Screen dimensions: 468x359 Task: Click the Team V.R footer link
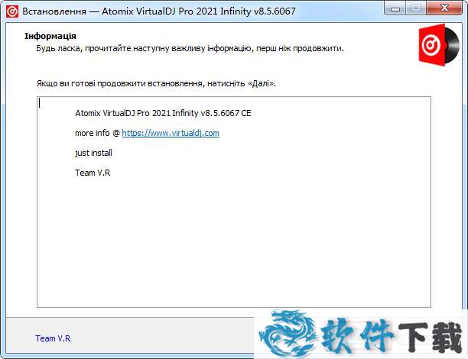coord(53,338)
